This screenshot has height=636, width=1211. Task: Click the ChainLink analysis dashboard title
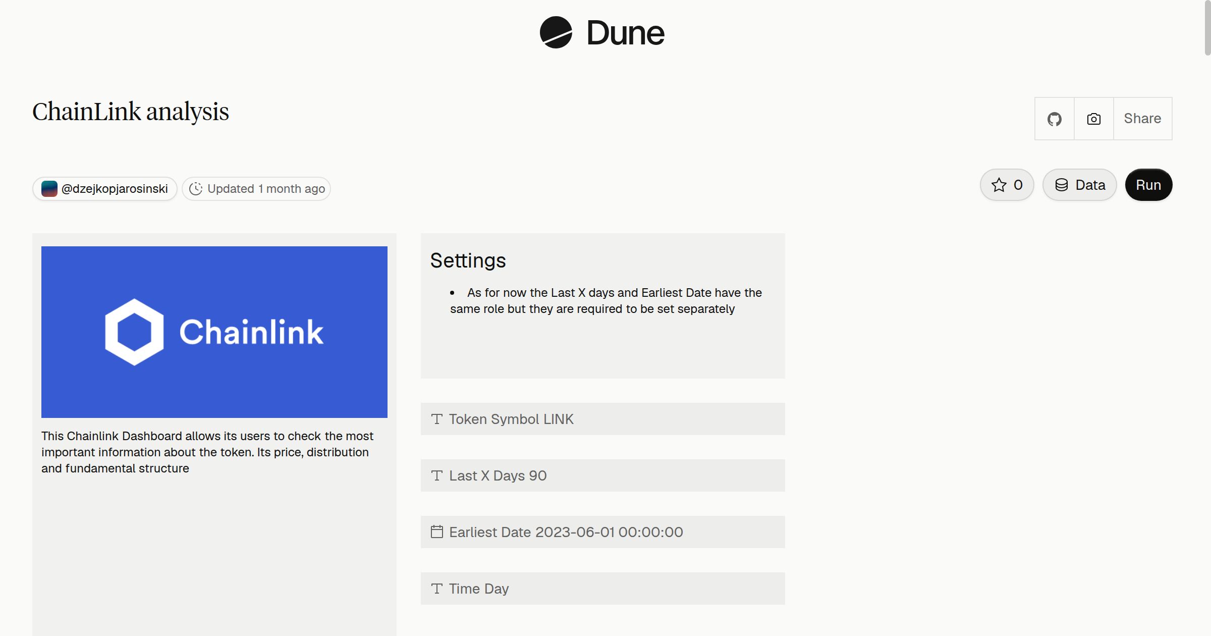(131, 112)
